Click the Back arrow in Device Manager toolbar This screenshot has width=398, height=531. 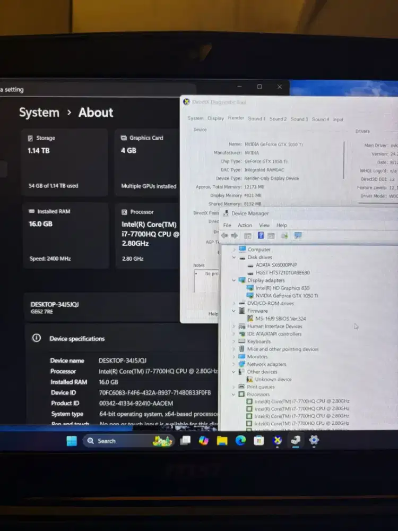pyautogui.click(x=224, y=236)
